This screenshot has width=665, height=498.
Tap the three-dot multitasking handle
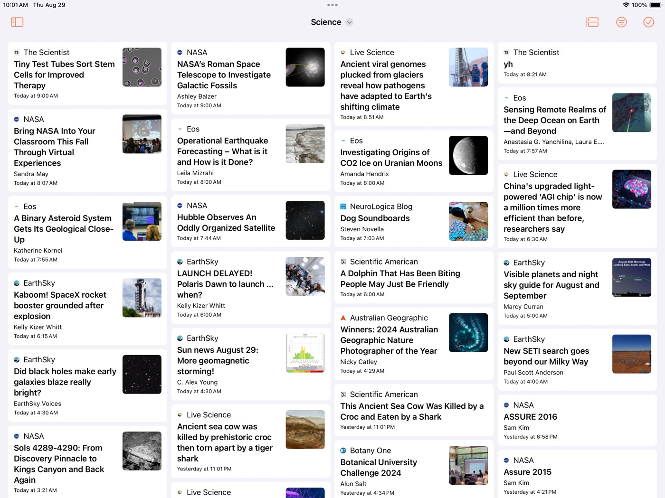(x=332, y=5)
